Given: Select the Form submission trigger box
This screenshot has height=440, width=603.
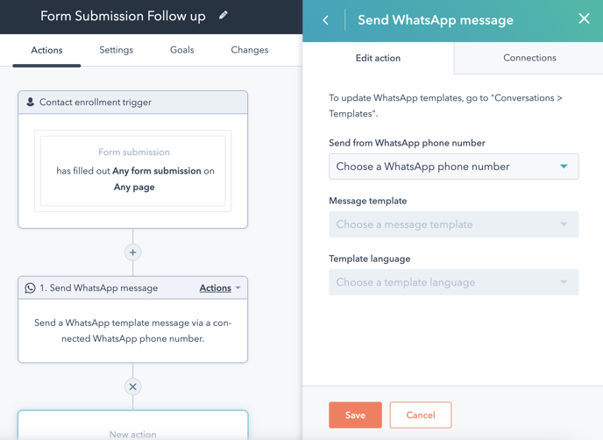Looking at the screenshot, I should pos(132,171).
